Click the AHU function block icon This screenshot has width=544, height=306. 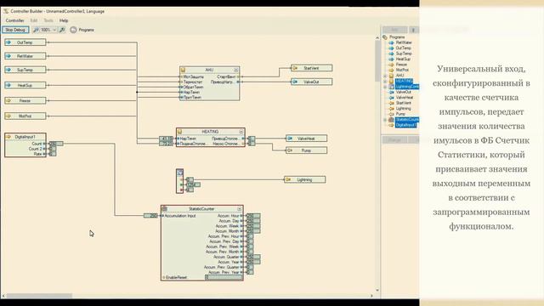click(184, 70)
